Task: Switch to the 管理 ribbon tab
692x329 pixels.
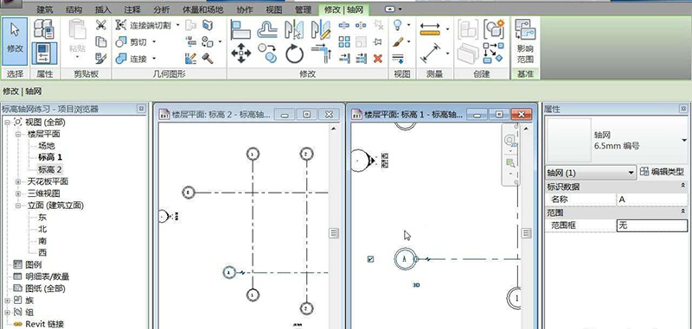Action: 303,9
